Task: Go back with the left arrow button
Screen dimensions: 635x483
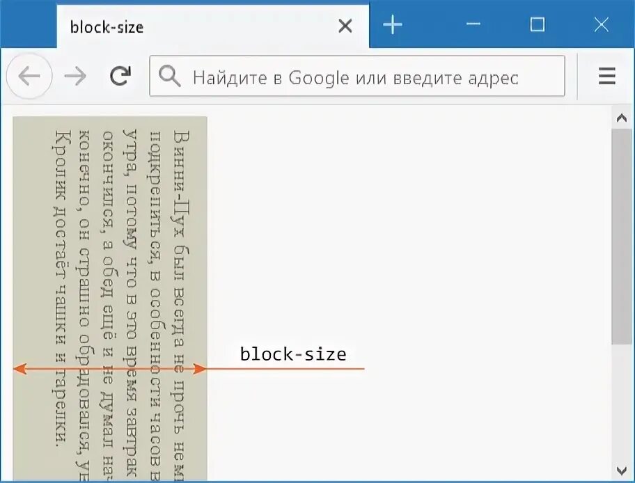Action: [x=29, y=76]
